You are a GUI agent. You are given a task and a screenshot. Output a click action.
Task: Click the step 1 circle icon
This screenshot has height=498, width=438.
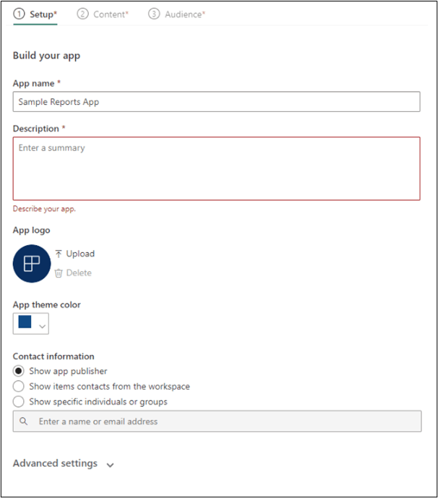[x=19, y=14]
